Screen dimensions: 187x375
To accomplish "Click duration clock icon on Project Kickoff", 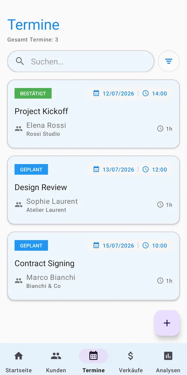I will 160,129.
